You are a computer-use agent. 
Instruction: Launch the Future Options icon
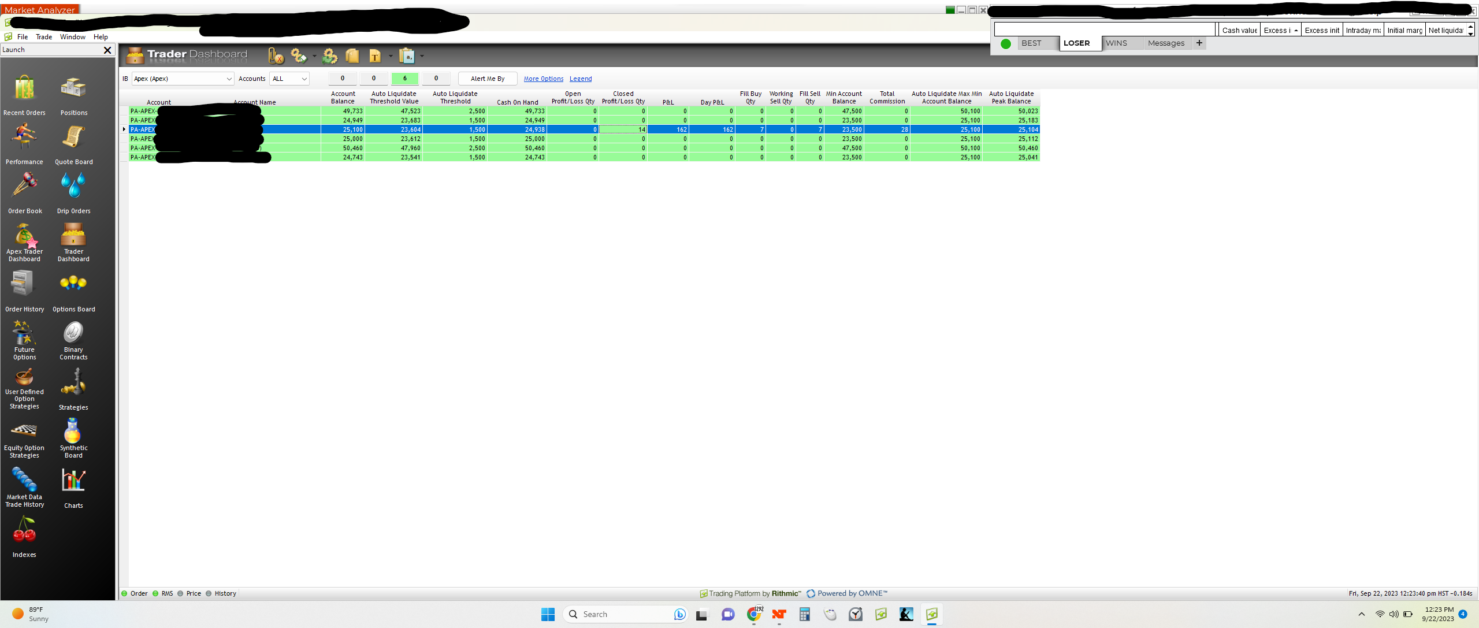(x=24, y=341)
